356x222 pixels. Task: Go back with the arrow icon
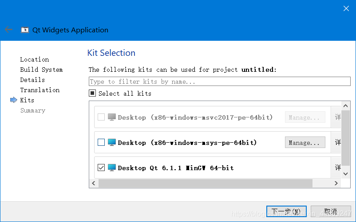tap(8, 29)
